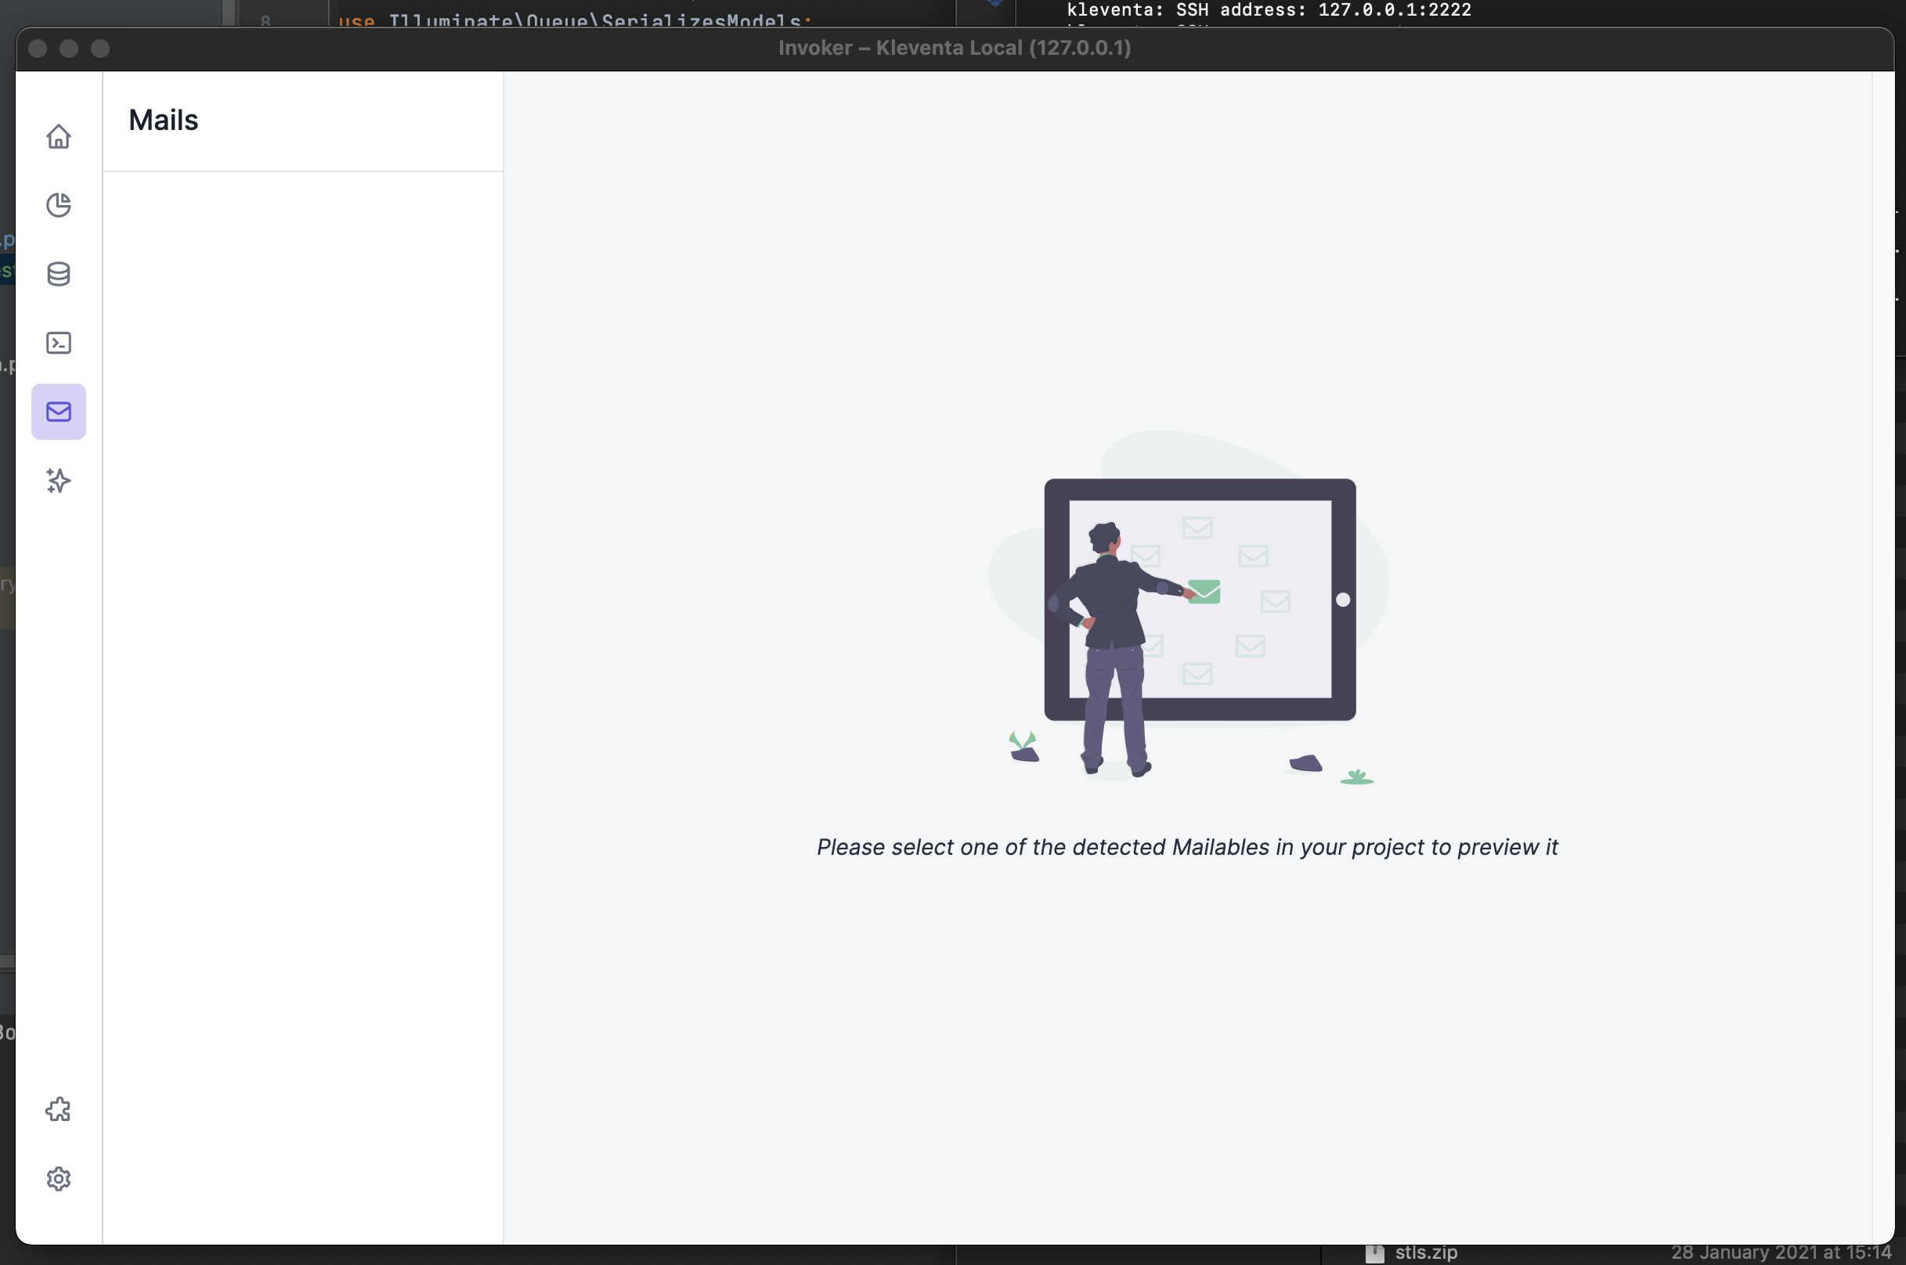
Task: Open the Magic sparkles panel
Action: pyautogui.click(x=58, y=481)
